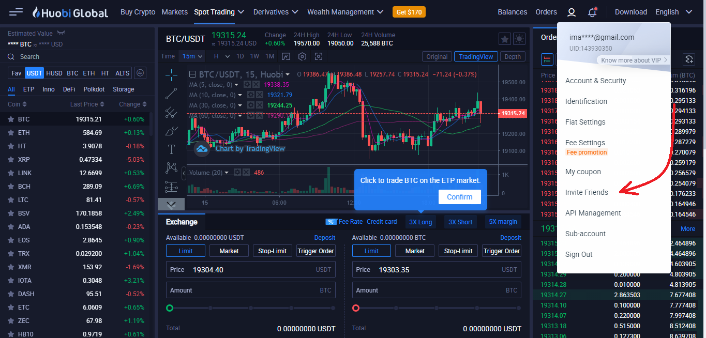Viewport: 706px width, 338px height.
Task: Click the 5X margin button
Action: (x=503, y=222)
